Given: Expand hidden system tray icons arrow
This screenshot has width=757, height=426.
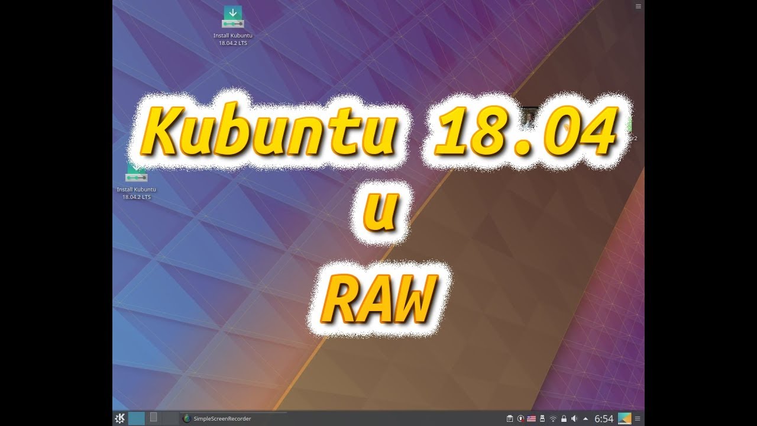Looking at the screenshot, I should click(x=585, y=418).
